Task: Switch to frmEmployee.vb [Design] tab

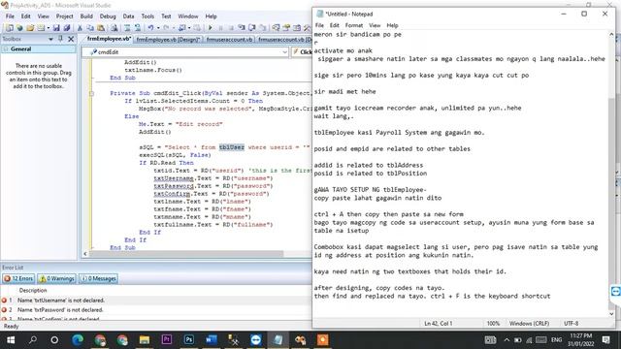Action: [168, 39]
